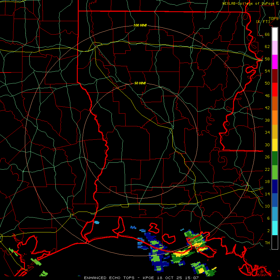
Task: Select the "42" scale label
Action: click(267, 108)
